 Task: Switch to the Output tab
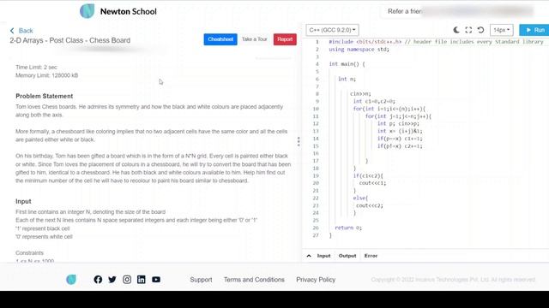coord(347,256)
